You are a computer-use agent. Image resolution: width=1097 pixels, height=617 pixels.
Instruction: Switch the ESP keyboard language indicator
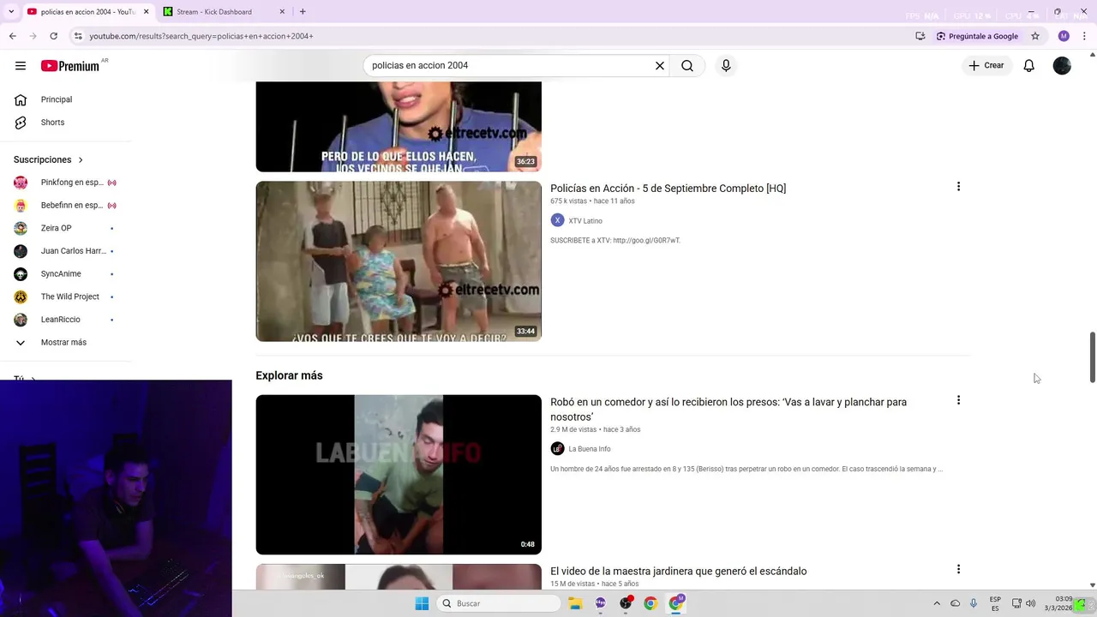click(x=995, y=603)
